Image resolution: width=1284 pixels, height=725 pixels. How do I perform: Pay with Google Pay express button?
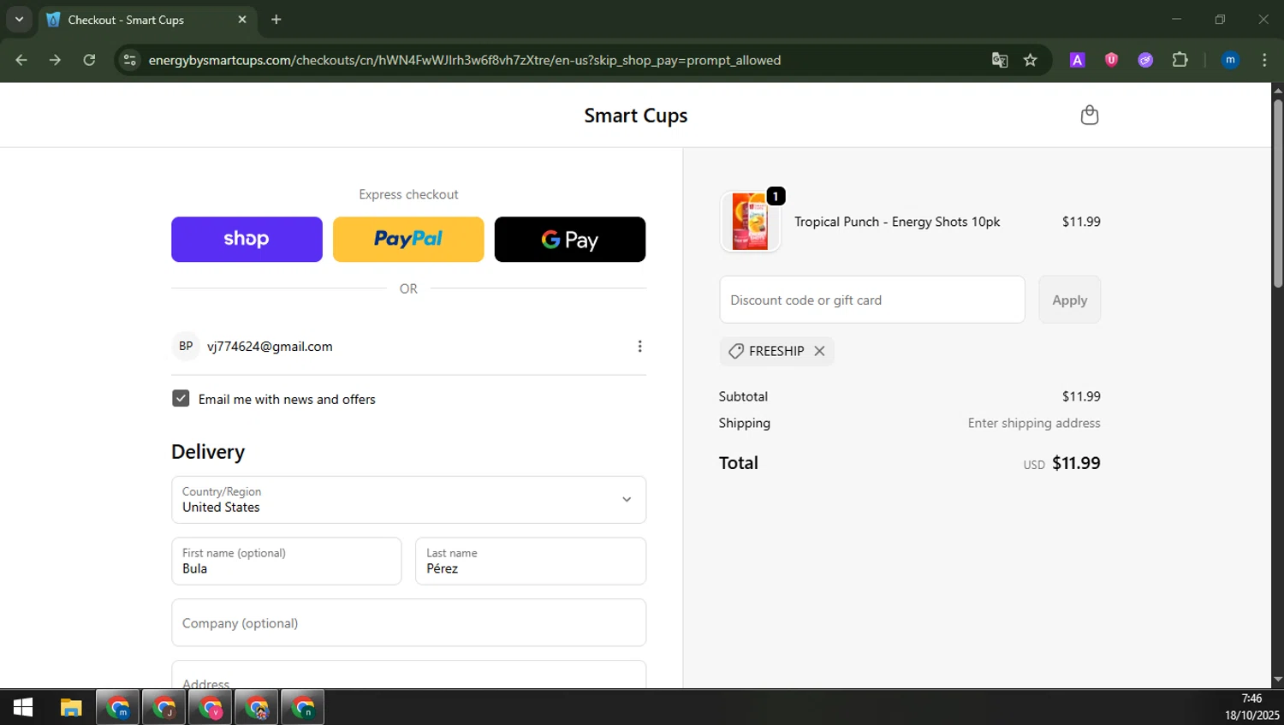[570, 239]
